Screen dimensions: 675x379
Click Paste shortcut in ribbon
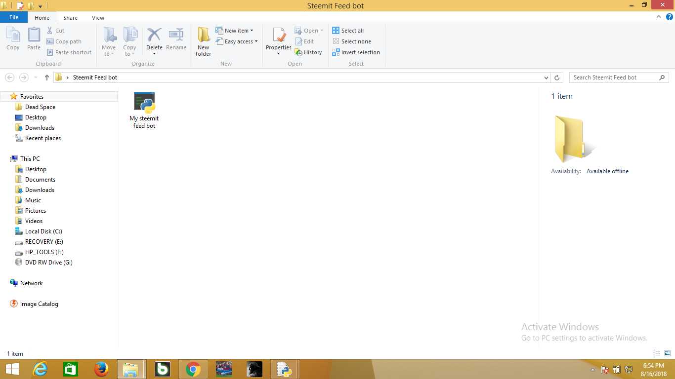point(69,52)
